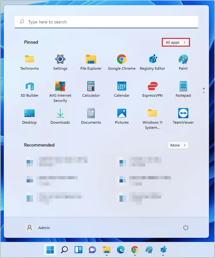Screen dimensions: 215x258
Task: Open File Explorer on the taskbar
Action: (x=107, y=250)
